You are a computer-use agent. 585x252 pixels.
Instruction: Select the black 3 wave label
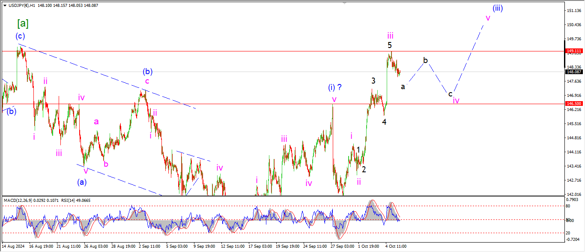click(373, 81)
